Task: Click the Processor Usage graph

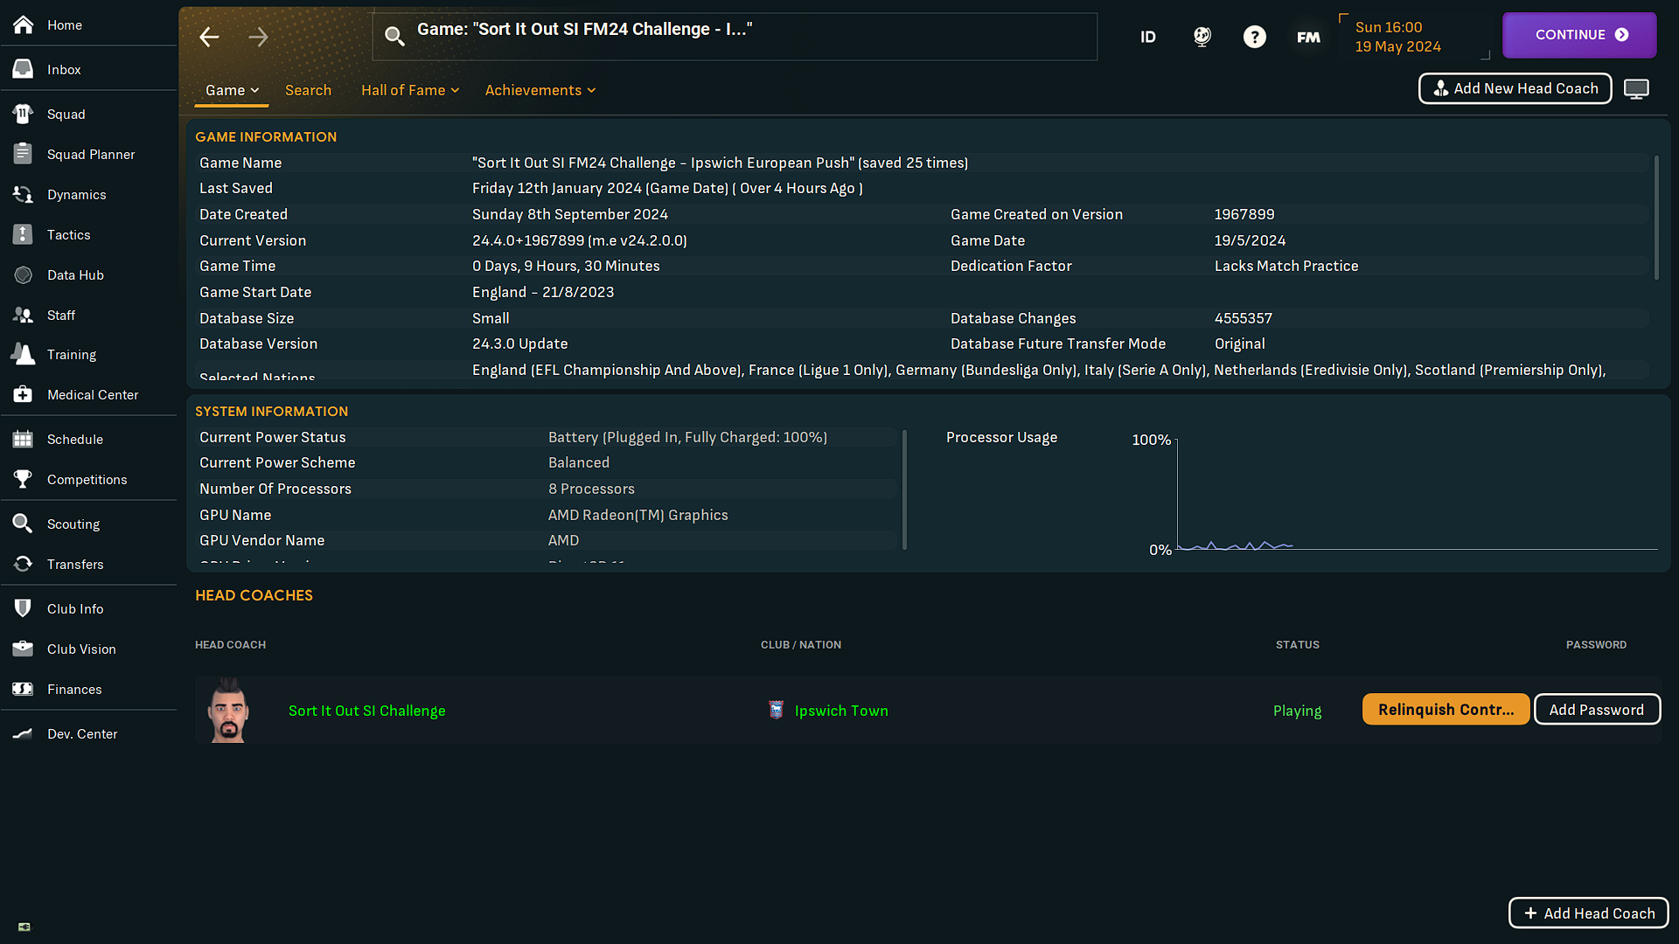Action: pos(1417,494)
